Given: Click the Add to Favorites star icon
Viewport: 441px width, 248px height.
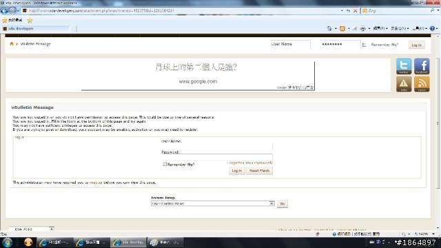Looking at the screenshot, I should coord(30,20).
